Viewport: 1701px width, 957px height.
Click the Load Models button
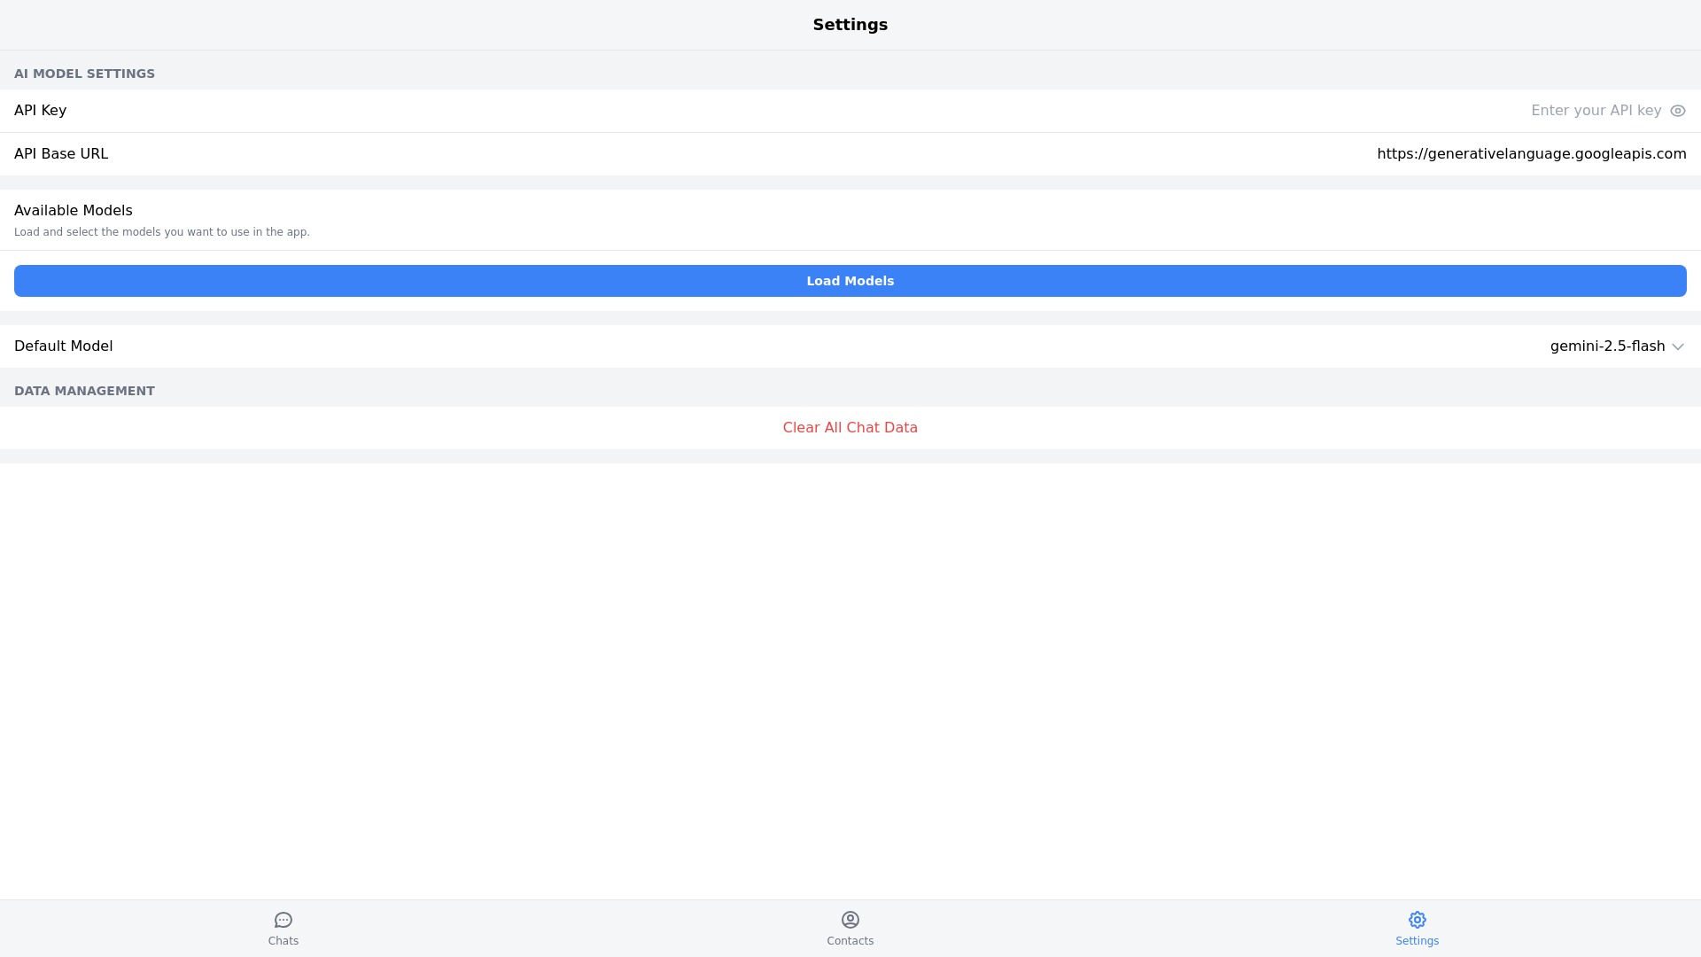[850, 281]
